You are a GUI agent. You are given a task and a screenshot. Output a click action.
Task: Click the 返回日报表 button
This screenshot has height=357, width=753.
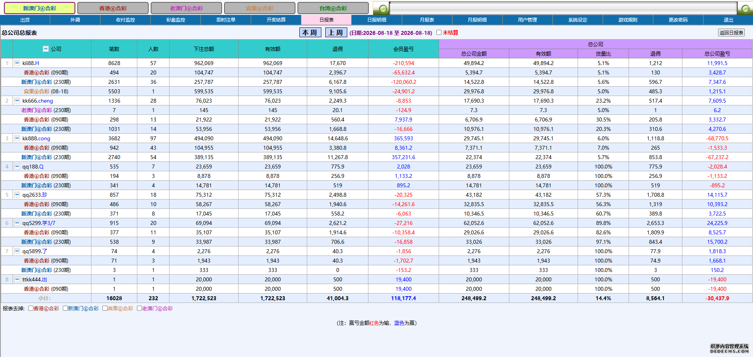tap(731, 33)
